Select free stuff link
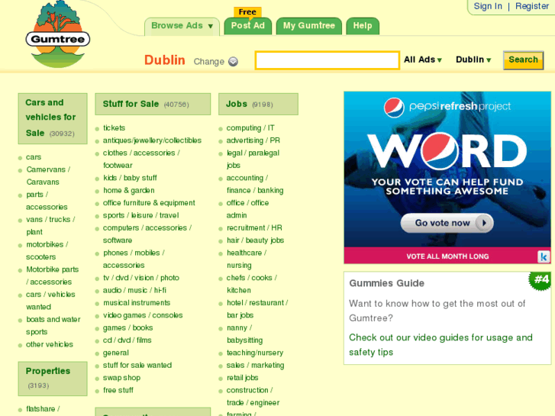The image size is (555, 416). click(x=118, y=390)
